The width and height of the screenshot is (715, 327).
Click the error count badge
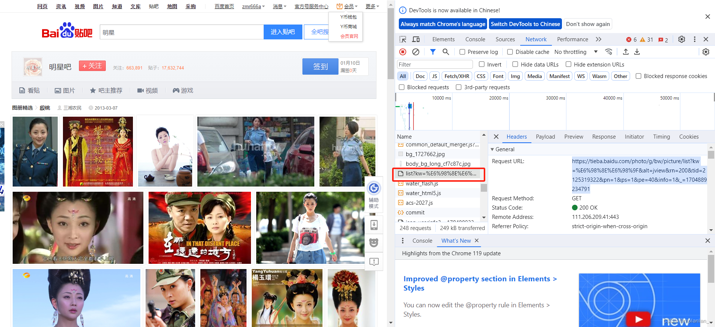point(631,39)
